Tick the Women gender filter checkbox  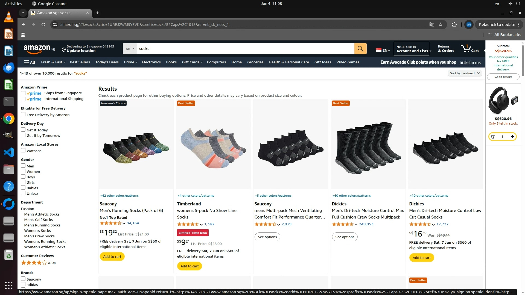pyautogui.click(x=23, y=171)
